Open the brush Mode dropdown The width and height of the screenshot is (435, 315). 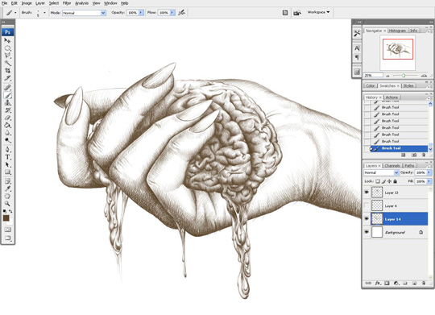pyautogui.click(x=85, y=13)
